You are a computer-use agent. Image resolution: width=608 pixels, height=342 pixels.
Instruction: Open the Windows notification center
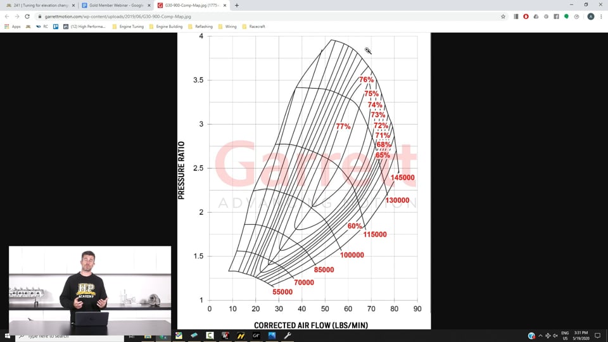(597, 336)
